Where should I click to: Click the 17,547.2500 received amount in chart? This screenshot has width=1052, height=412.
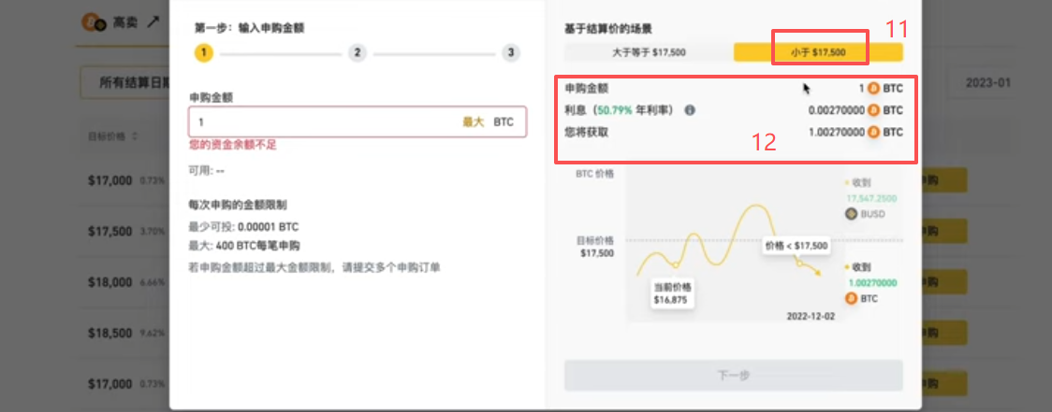(x=870, y=198)
